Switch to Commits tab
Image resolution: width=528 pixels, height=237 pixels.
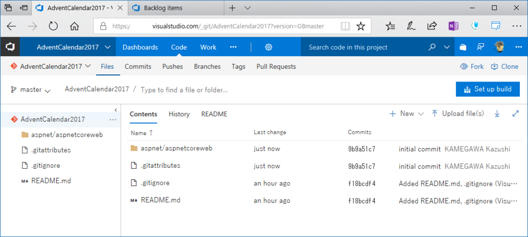coord(138,67)
